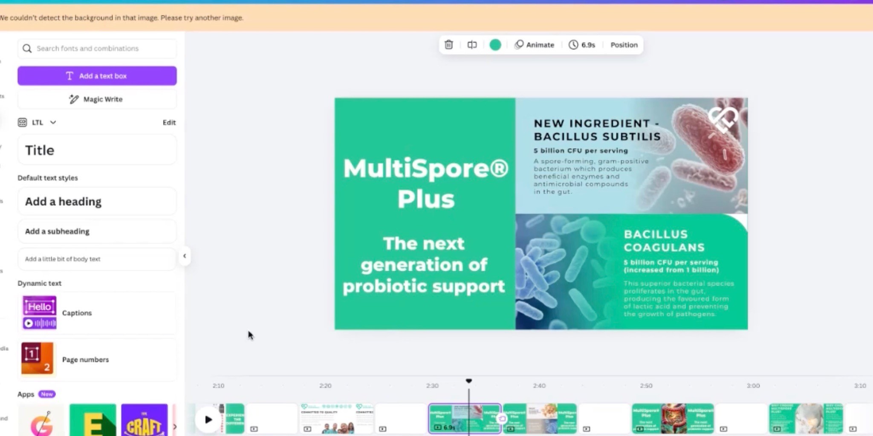
Task: Select the 'NEW INGREDIENT - BACILLUS SUBTILIS' heading
Action: point(597,130)
